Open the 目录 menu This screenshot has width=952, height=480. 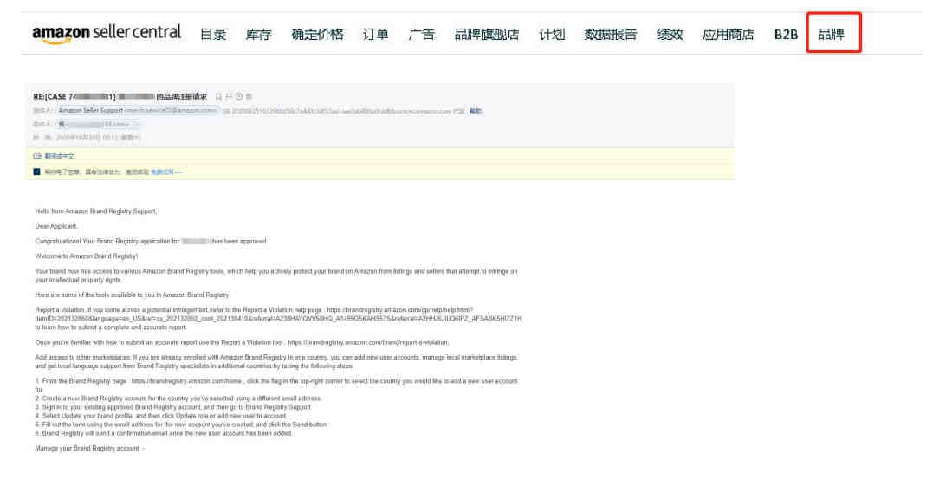pos(213,35)
